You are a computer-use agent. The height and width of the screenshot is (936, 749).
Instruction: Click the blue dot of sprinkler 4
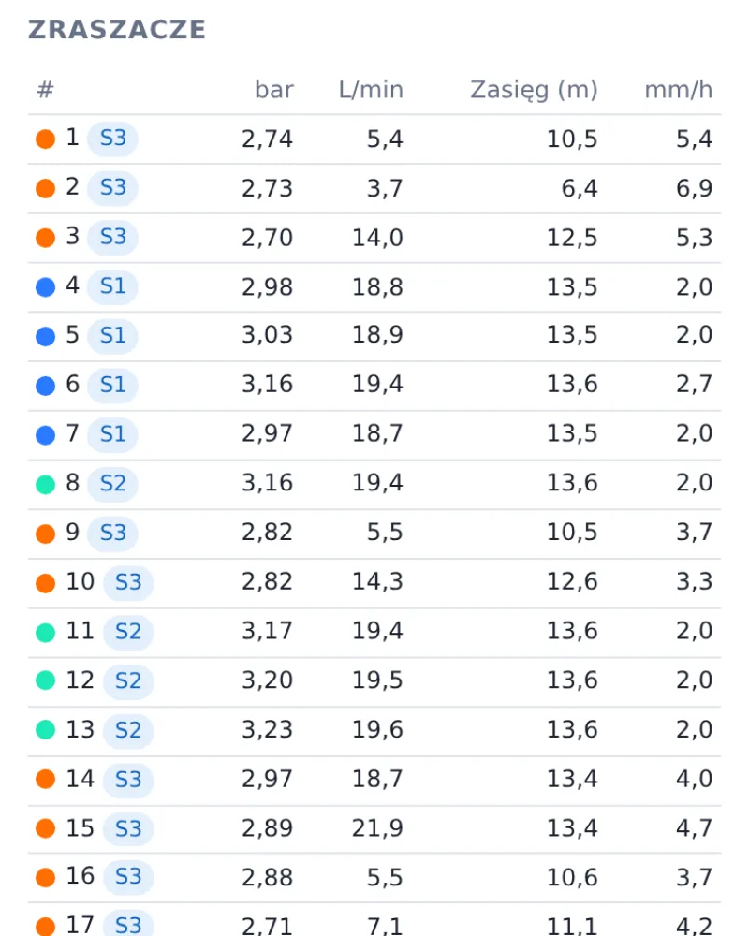45,287
